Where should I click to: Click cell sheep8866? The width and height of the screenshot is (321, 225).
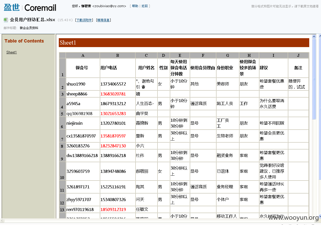coord(83,94)
